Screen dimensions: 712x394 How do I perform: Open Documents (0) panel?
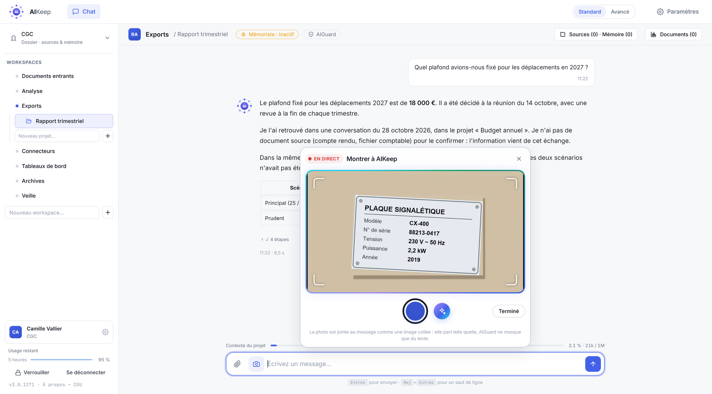click(x=674, y=34)
